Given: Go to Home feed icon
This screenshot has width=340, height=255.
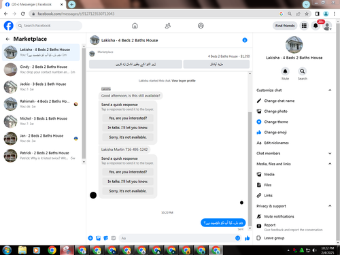Looking at the screenshot, I should click(x=135, y=26).
